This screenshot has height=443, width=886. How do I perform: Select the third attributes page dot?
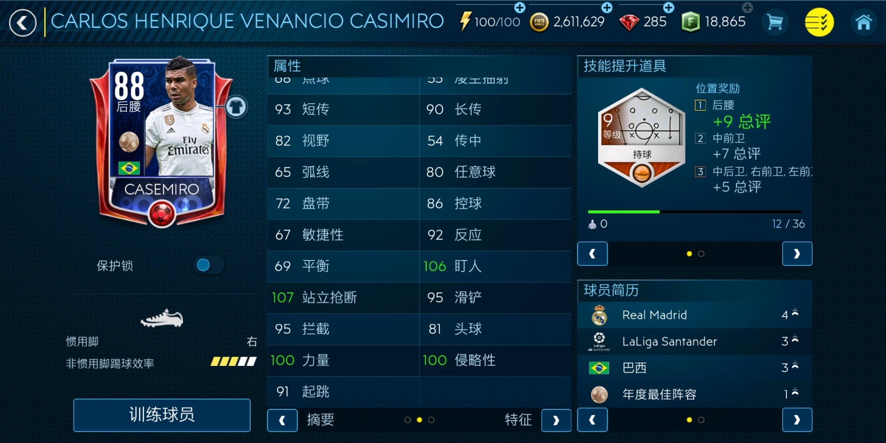[431, 420]
